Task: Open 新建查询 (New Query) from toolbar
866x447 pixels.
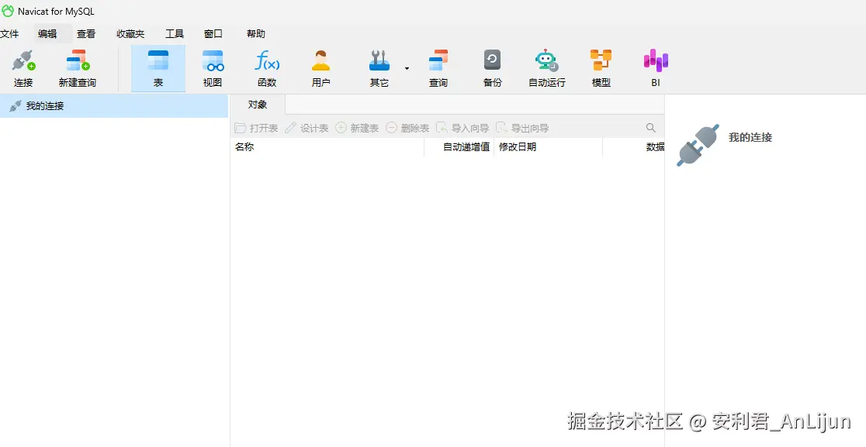Action: (78, 69)
